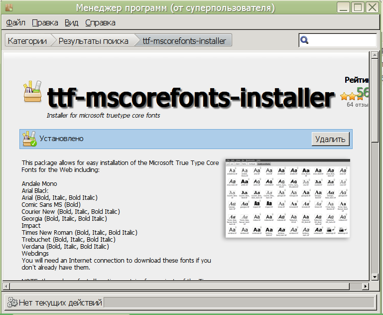Click the vertical scrollbar thumb
This screenshot has width=383, height=315.
pos(375,101)
